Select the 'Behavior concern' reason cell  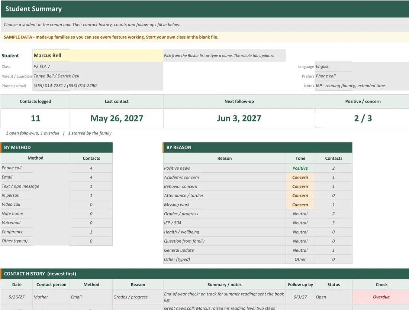[224, 186]
